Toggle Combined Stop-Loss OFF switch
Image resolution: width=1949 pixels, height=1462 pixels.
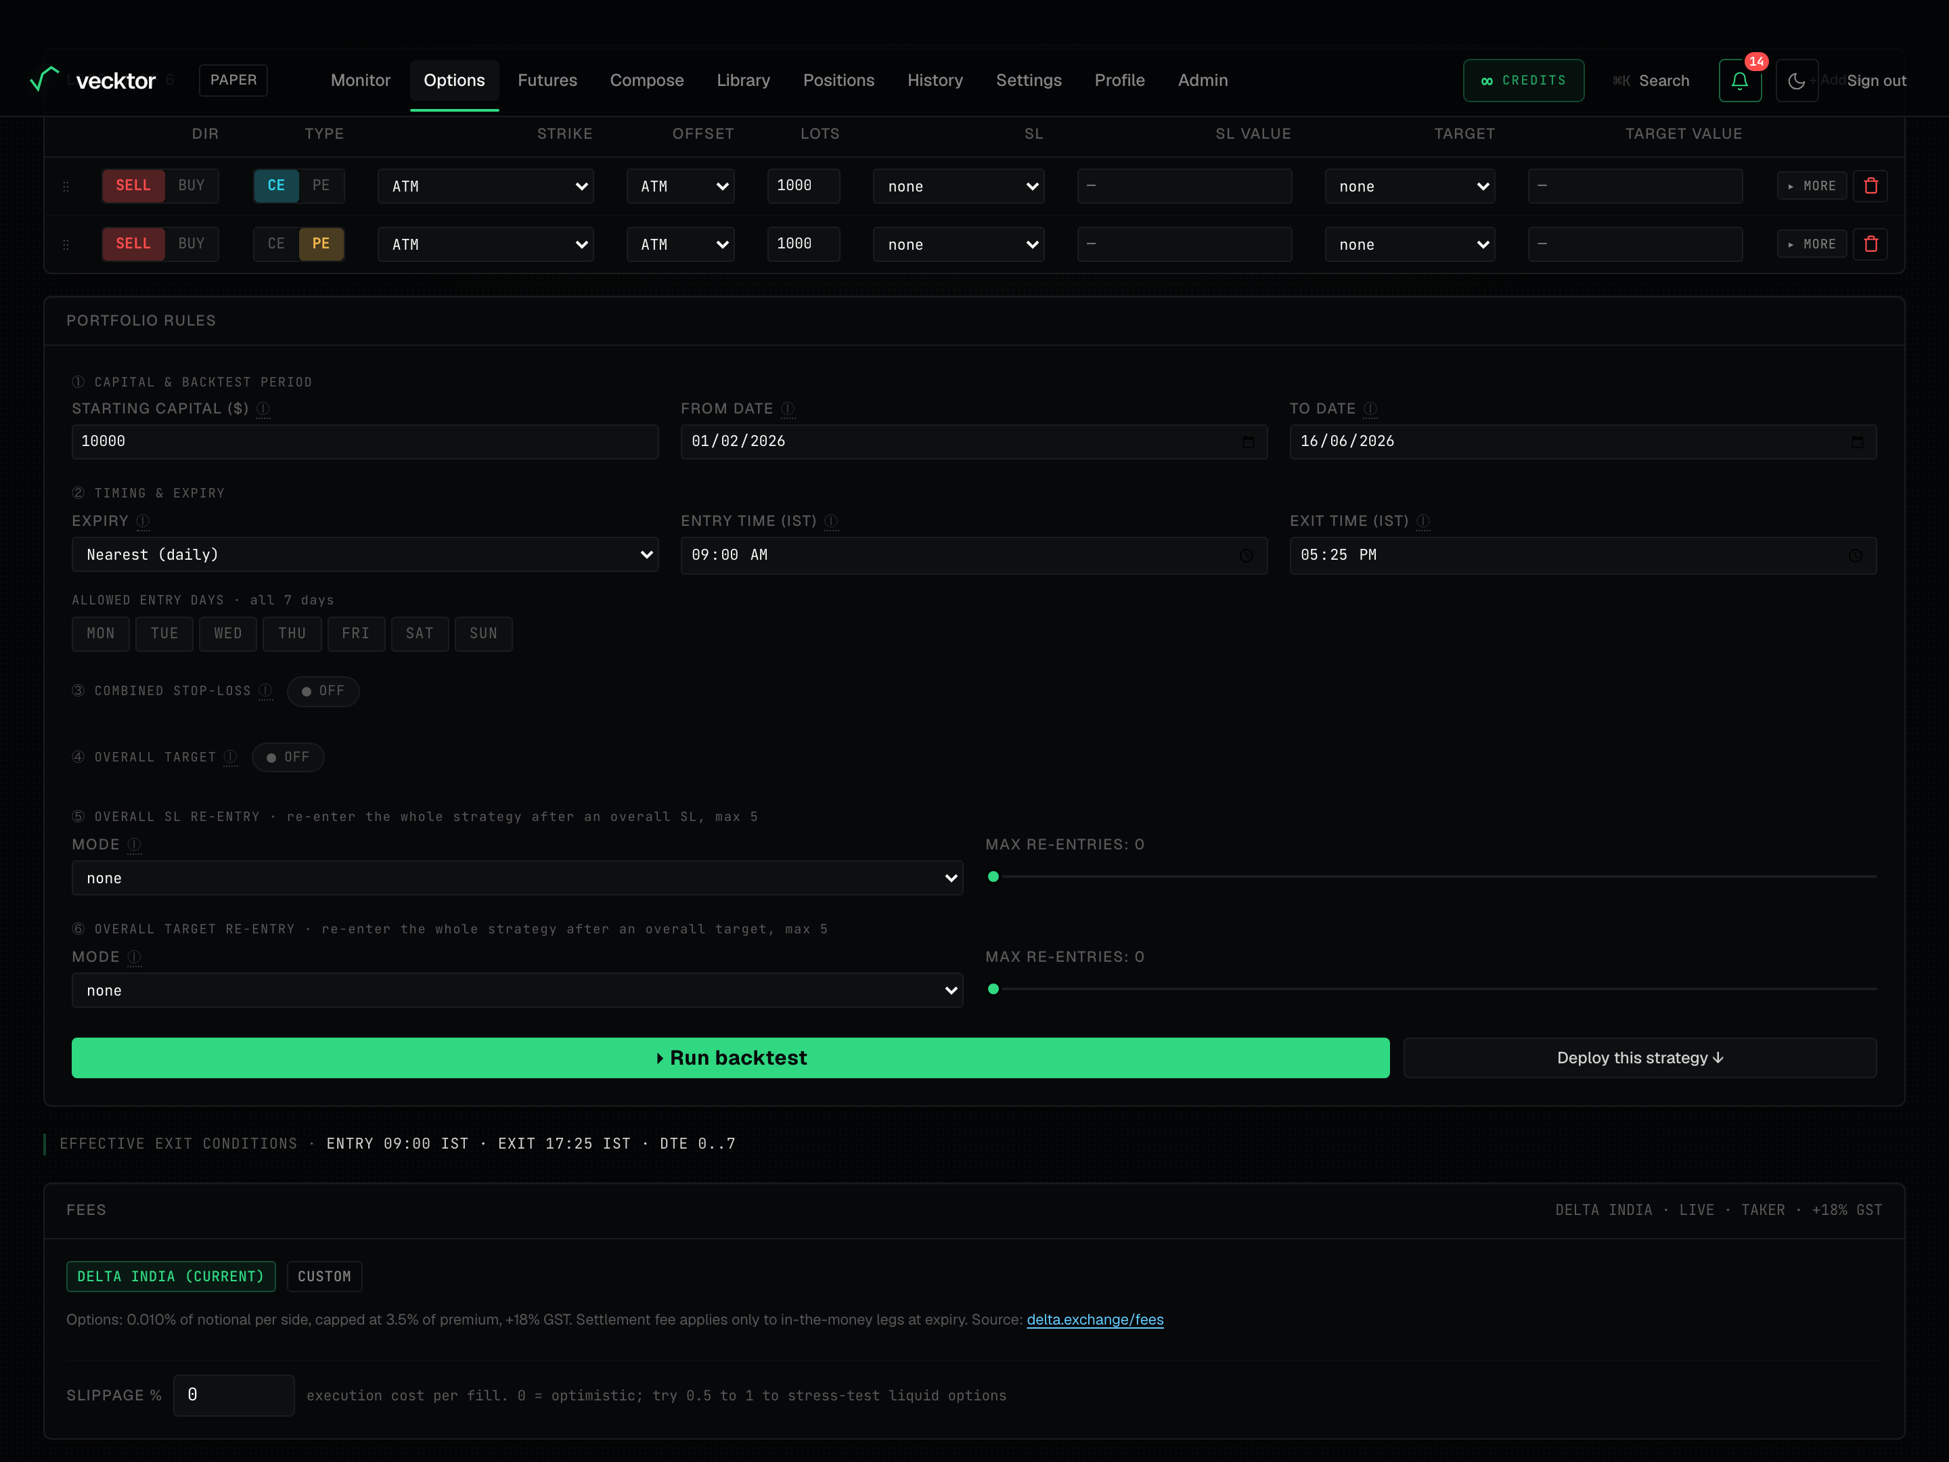(x=323, y=691)
